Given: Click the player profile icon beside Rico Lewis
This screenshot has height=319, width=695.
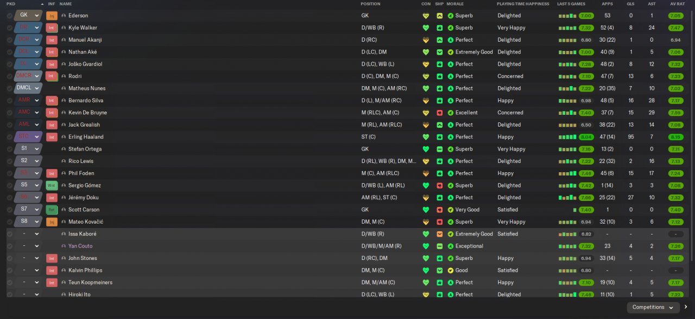Looking at the screenshot, I should (x=64, y=161).
